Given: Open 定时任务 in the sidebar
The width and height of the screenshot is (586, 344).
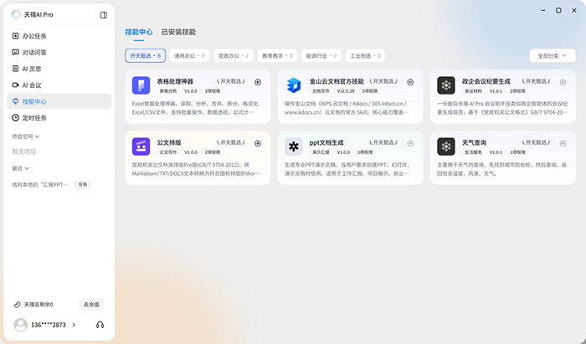Looking at the screenshot, I should coord(59,118).
